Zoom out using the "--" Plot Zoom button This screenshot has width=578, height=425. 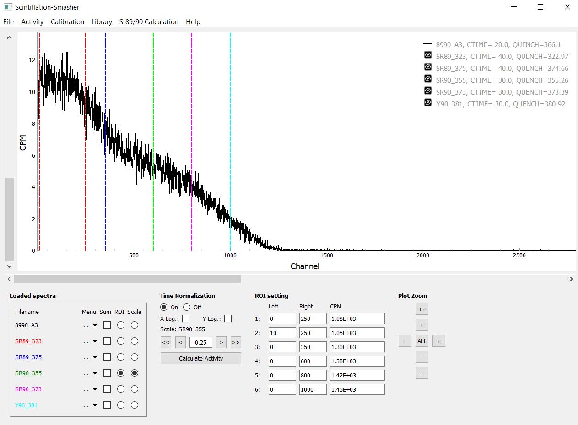point(421,373)
